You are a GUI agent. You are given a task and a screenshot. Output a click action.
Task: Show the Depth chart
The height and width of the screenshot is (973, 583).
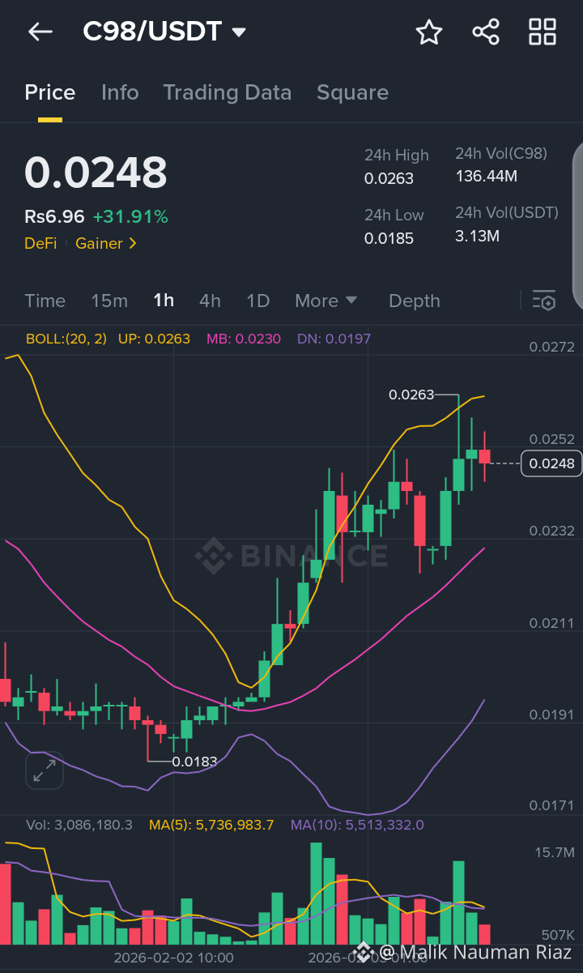414,301
